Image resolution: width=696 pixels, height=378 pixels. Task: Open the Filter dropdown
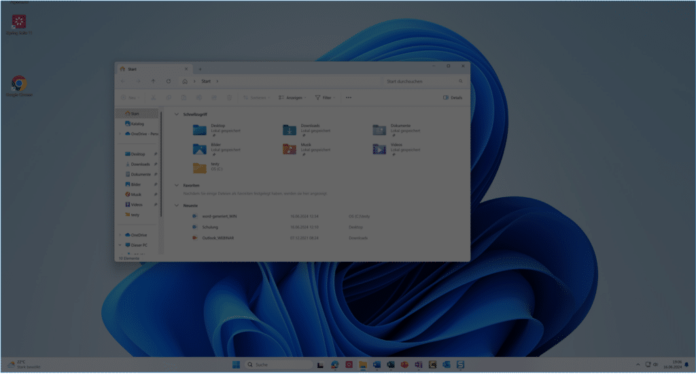[326, 98]
